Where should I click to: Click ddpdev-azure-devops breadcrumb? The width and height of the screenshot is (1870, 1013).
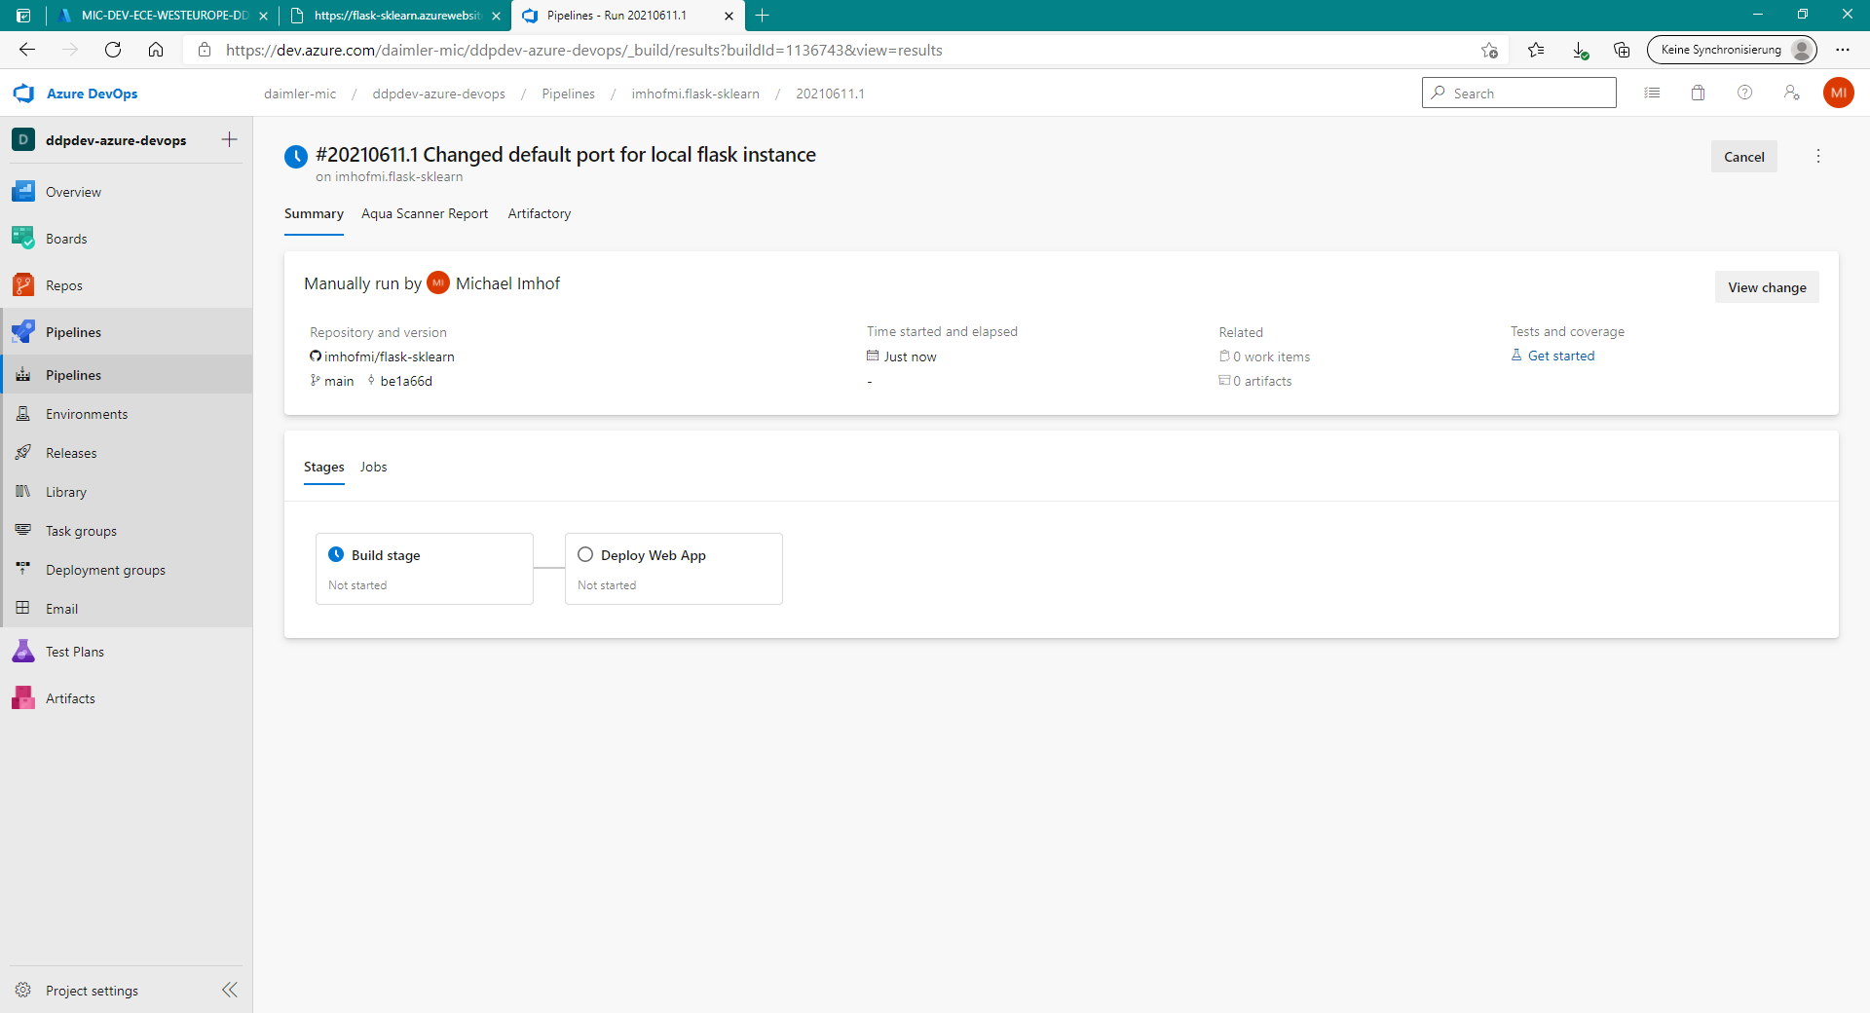(438, 94)
